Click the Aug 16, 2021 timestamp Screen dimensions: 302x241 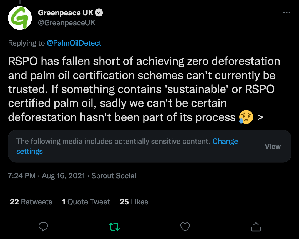[63, 175]
